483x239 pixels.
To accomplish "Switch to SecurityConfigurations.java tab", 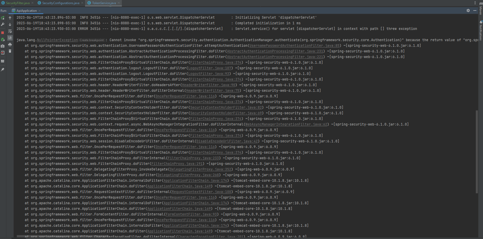I will [x=61, y=3].
